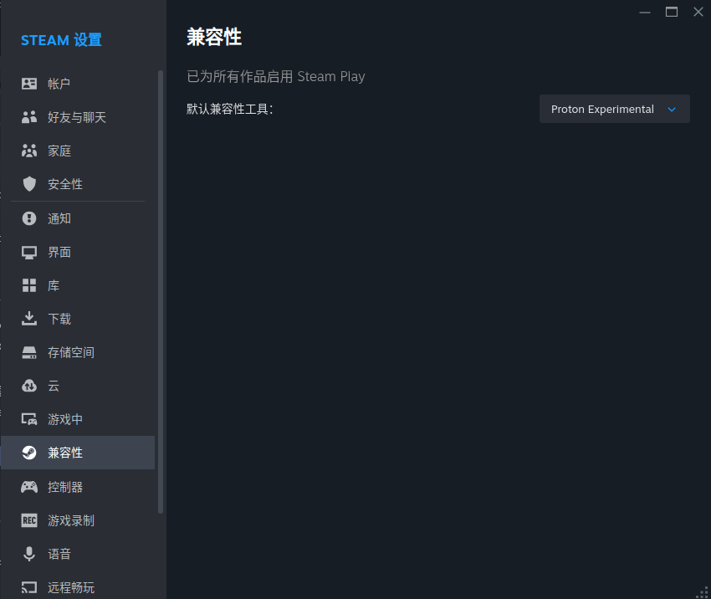Click the blue chevron beside Proton Experimental
The height and width of the screenshot is (599, 711).
pos(672,110)
